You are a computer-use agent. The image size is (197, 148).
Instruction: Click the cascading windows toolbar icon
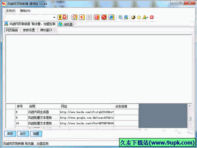(120, 17)
